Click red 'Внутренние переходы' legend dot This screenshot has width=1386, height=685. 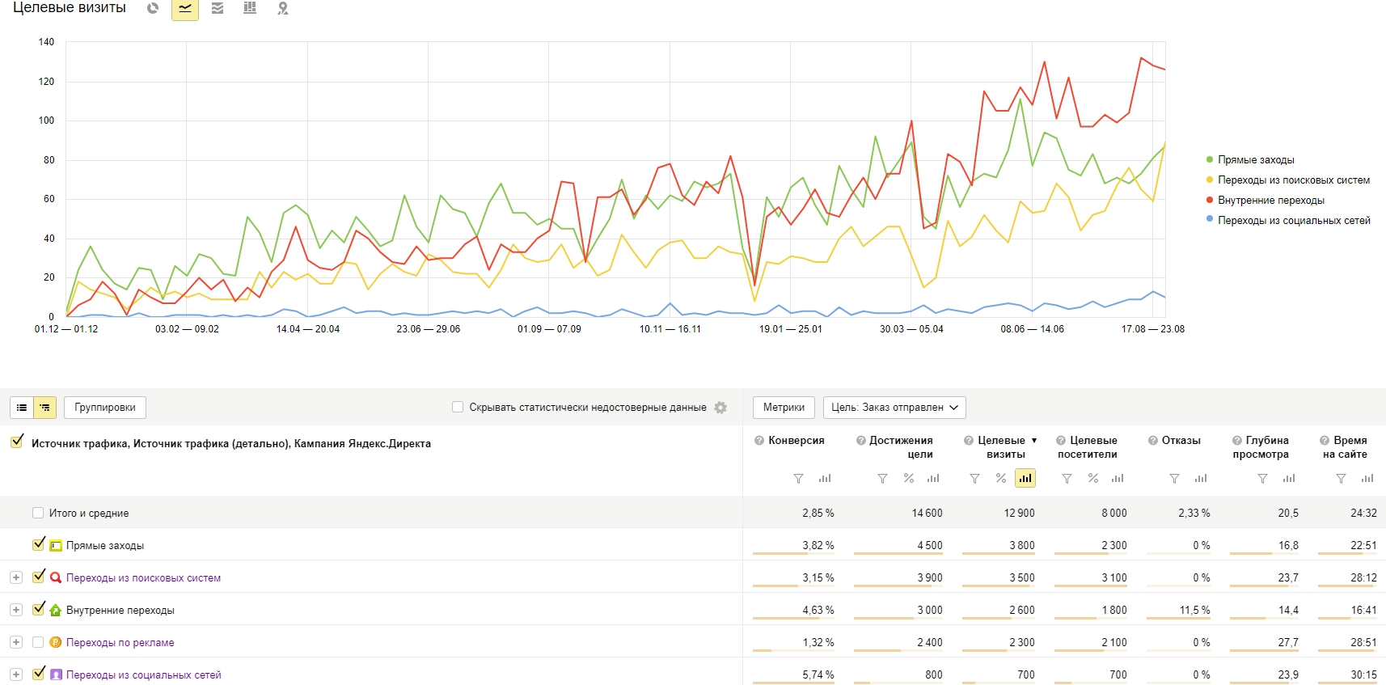click(1210, 200)
